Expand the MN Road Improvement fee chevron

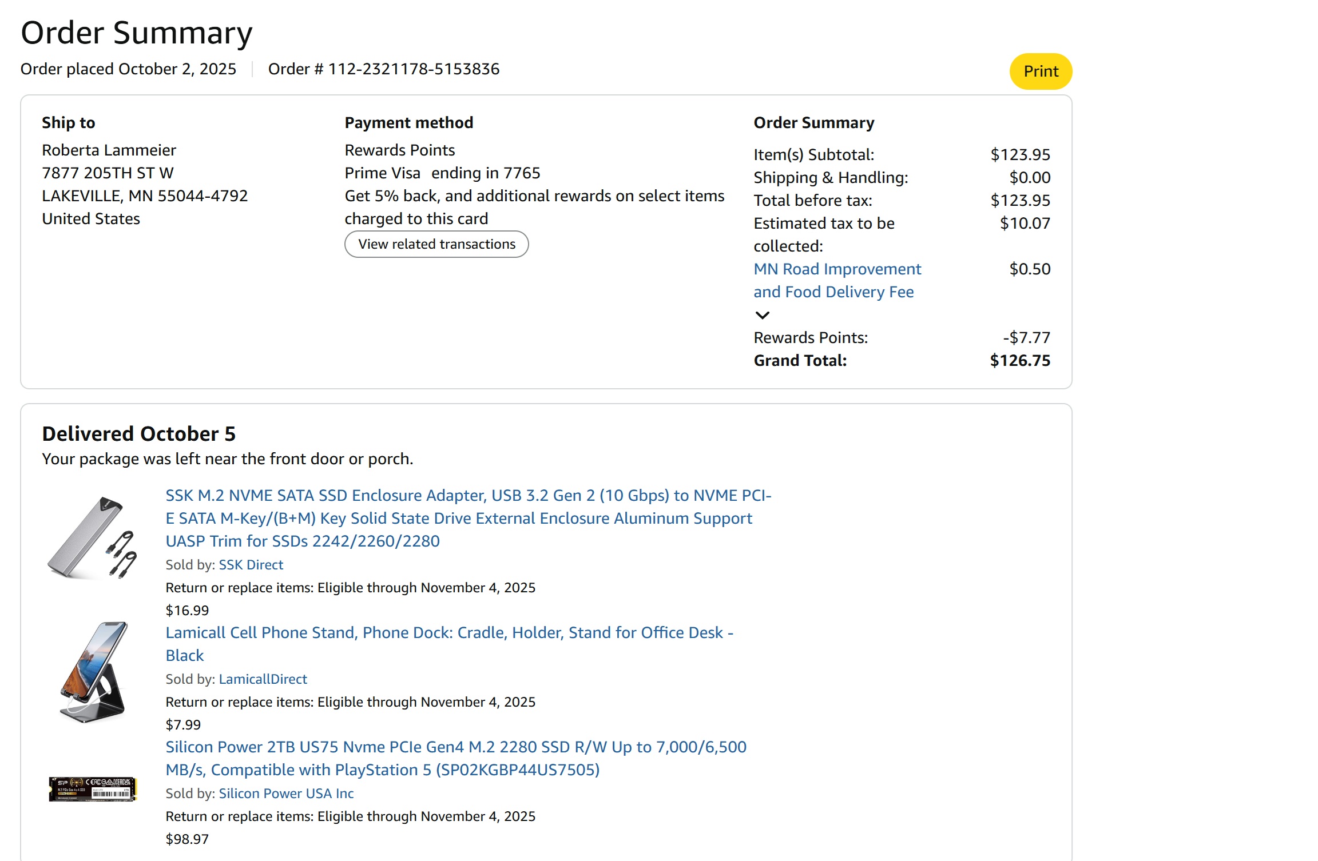tap(762, 315)
